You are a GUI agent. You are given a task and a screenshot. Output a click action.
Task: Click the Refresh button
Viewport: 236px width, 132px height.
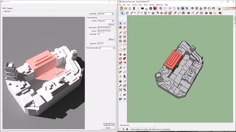pyautogui.click(x=111, y=24)
